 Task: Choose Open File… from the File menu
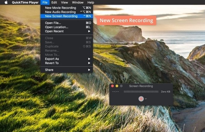tap(67, 23)
